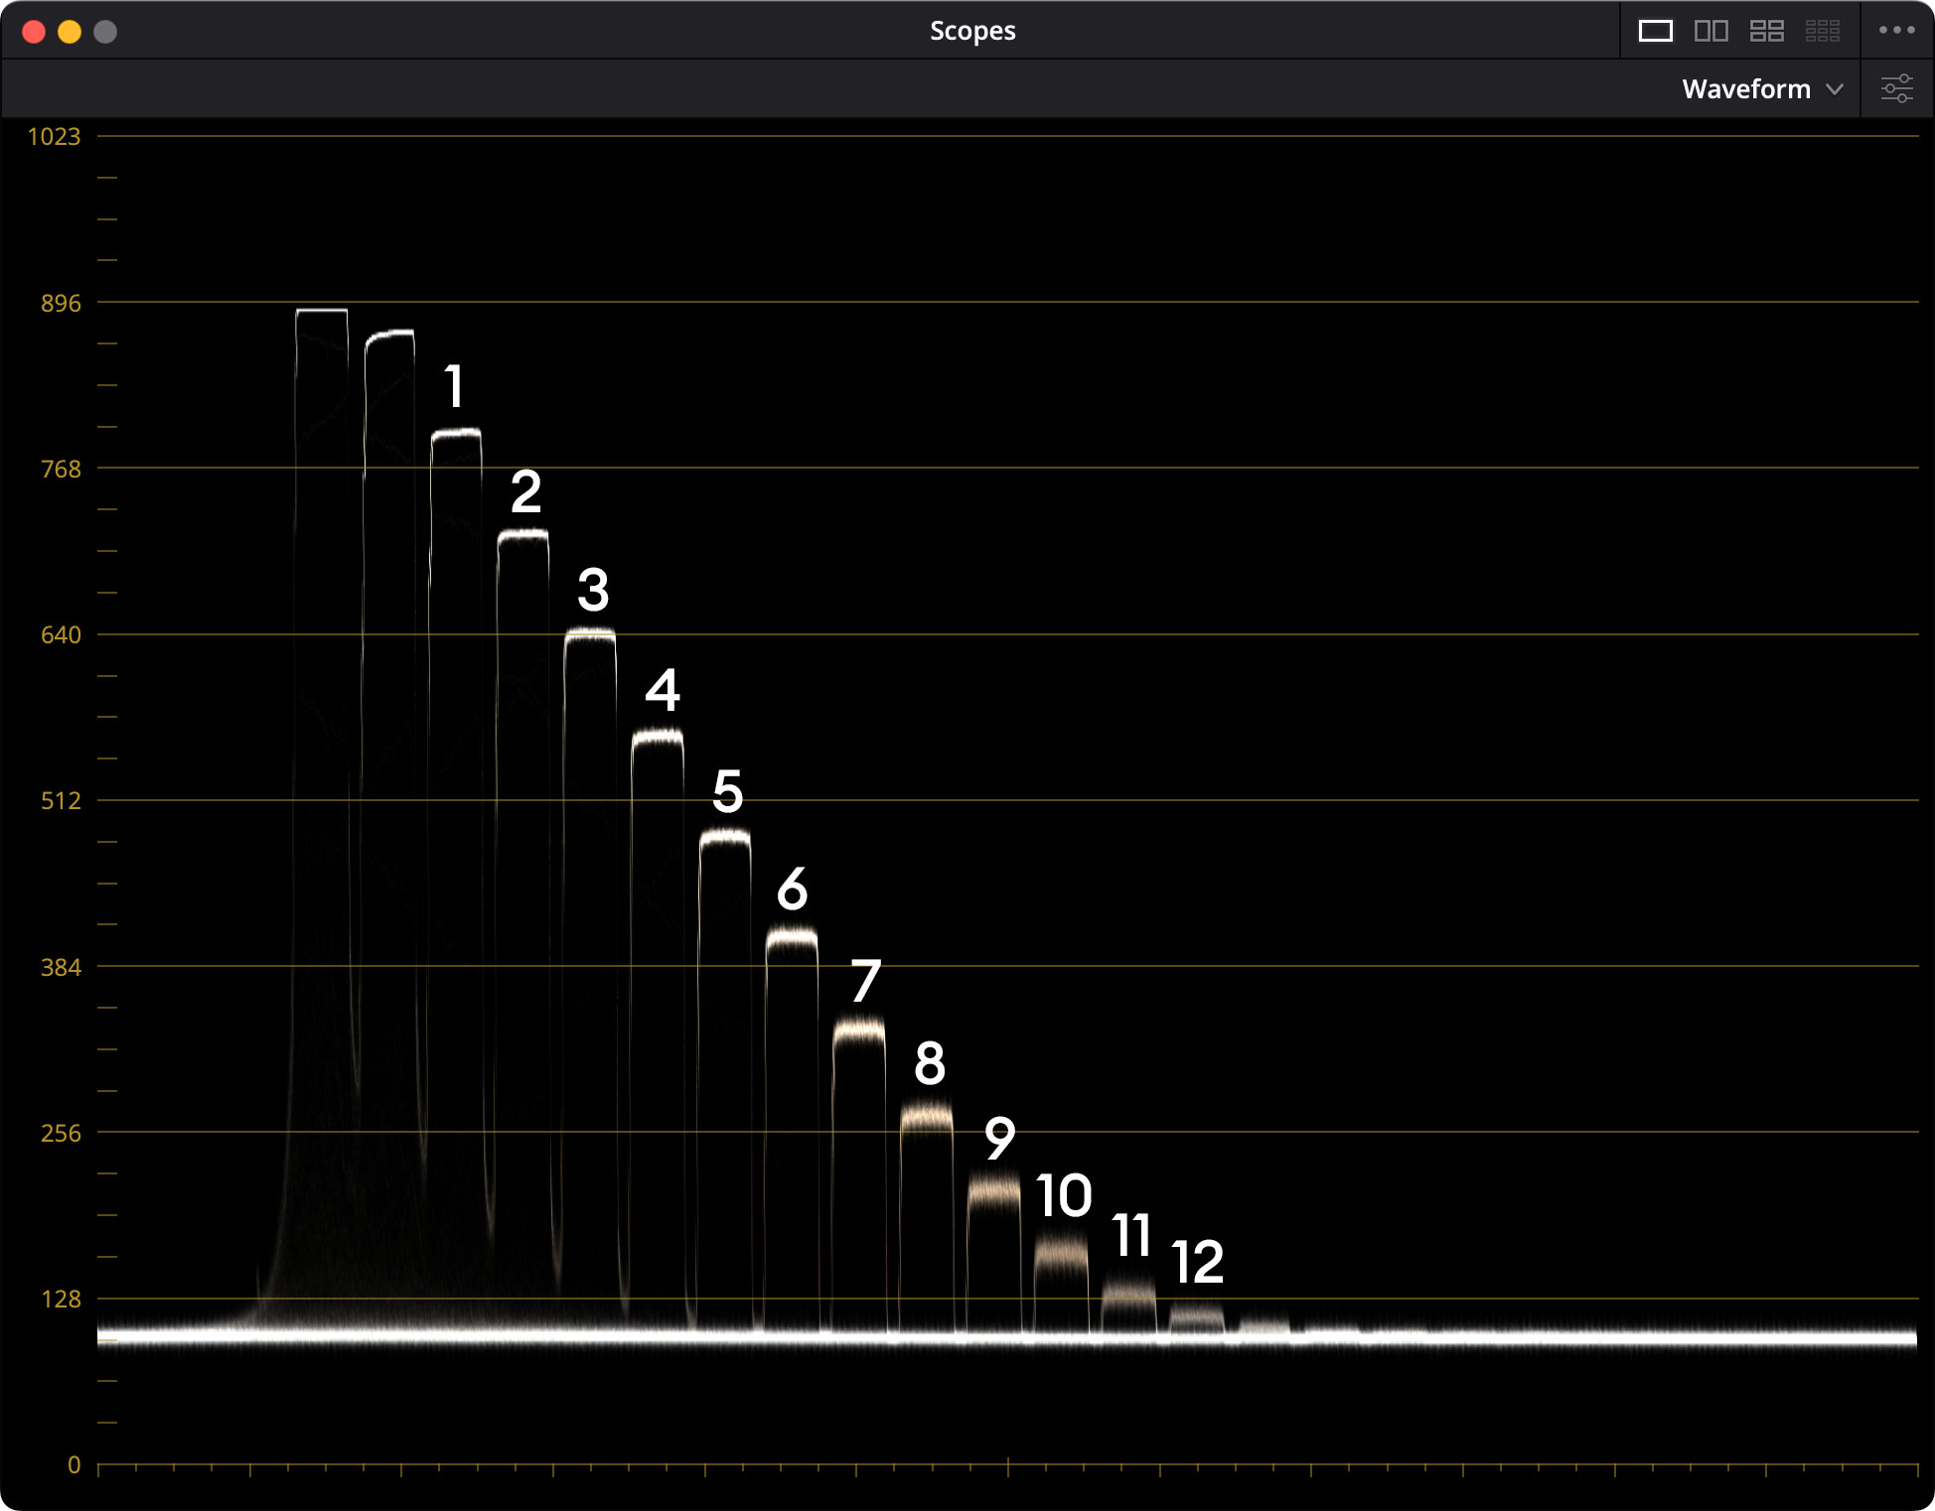Close the Scopes window
The width and height of the screenshot is (1935, 1511).
[x=34, y=32]
